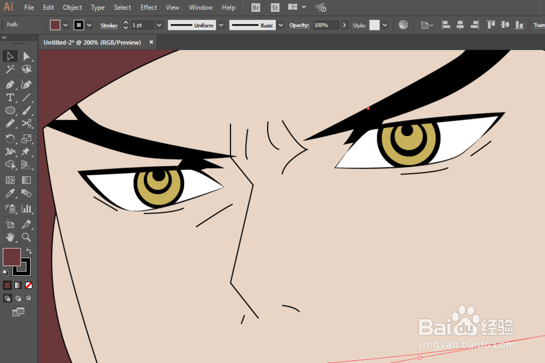Image resolution: width=545 pixels, height=363 pixels.
Task: Switch to the Untitled-2 document tab
Action: 92,42
